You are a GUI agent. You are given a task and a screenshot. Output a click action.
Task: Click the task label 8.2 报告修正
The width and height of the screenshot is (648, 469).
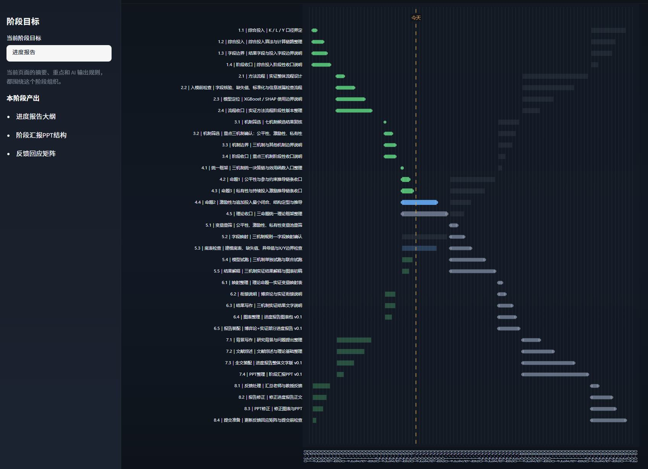tap(270, 397)
